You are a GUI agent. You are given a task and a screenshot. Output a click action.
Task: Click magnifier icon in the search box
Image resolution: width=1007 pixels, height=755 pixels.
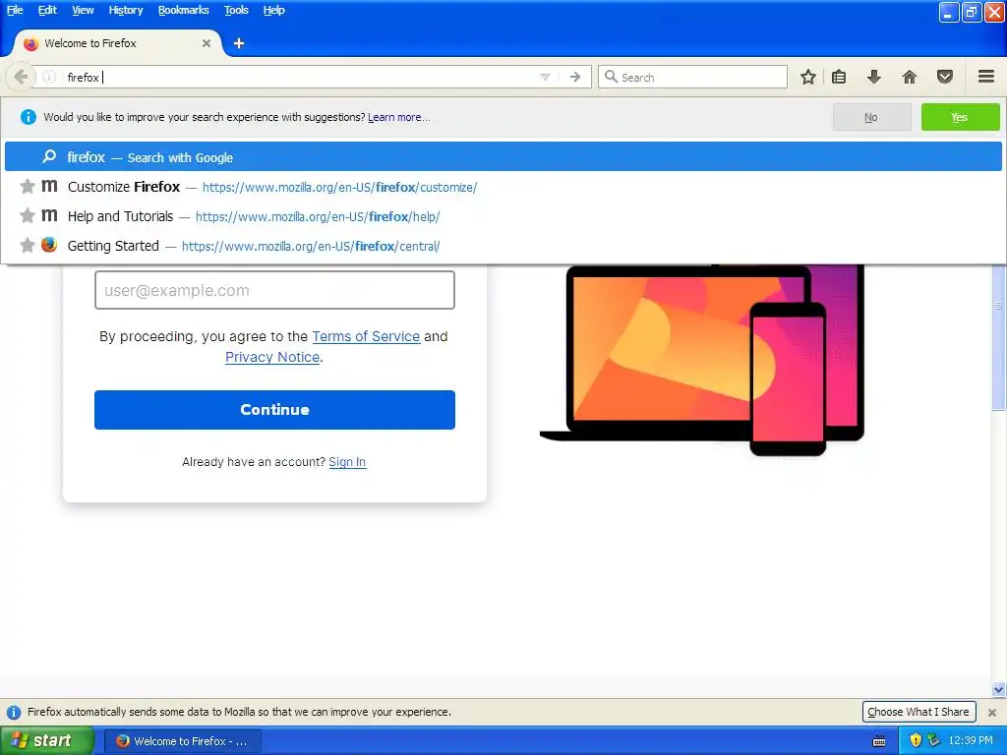(x=611, y=77)
